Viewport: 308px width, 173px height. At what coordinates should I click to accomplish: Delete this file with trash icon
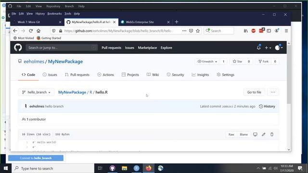(x=272, y=135)
